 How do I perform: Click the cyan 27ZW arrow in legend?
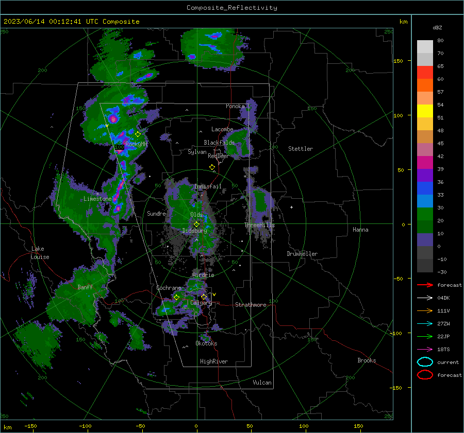(425, 324)
